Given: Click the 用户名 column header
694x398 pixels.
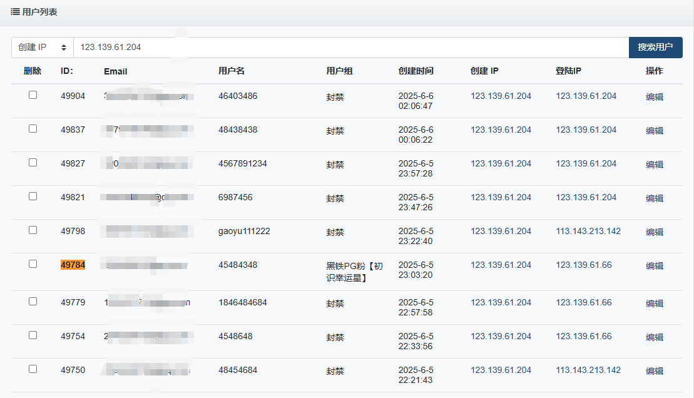Looking at the screenshot, I should [232, 71].
